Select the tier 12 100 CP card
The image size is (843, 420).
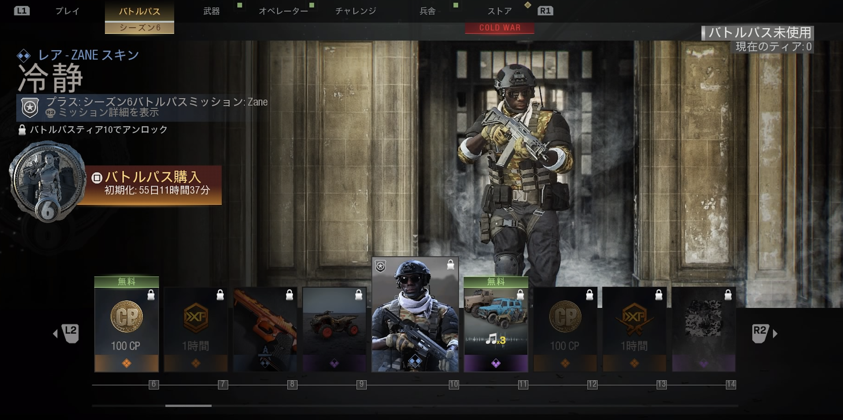tap(565, 329)
